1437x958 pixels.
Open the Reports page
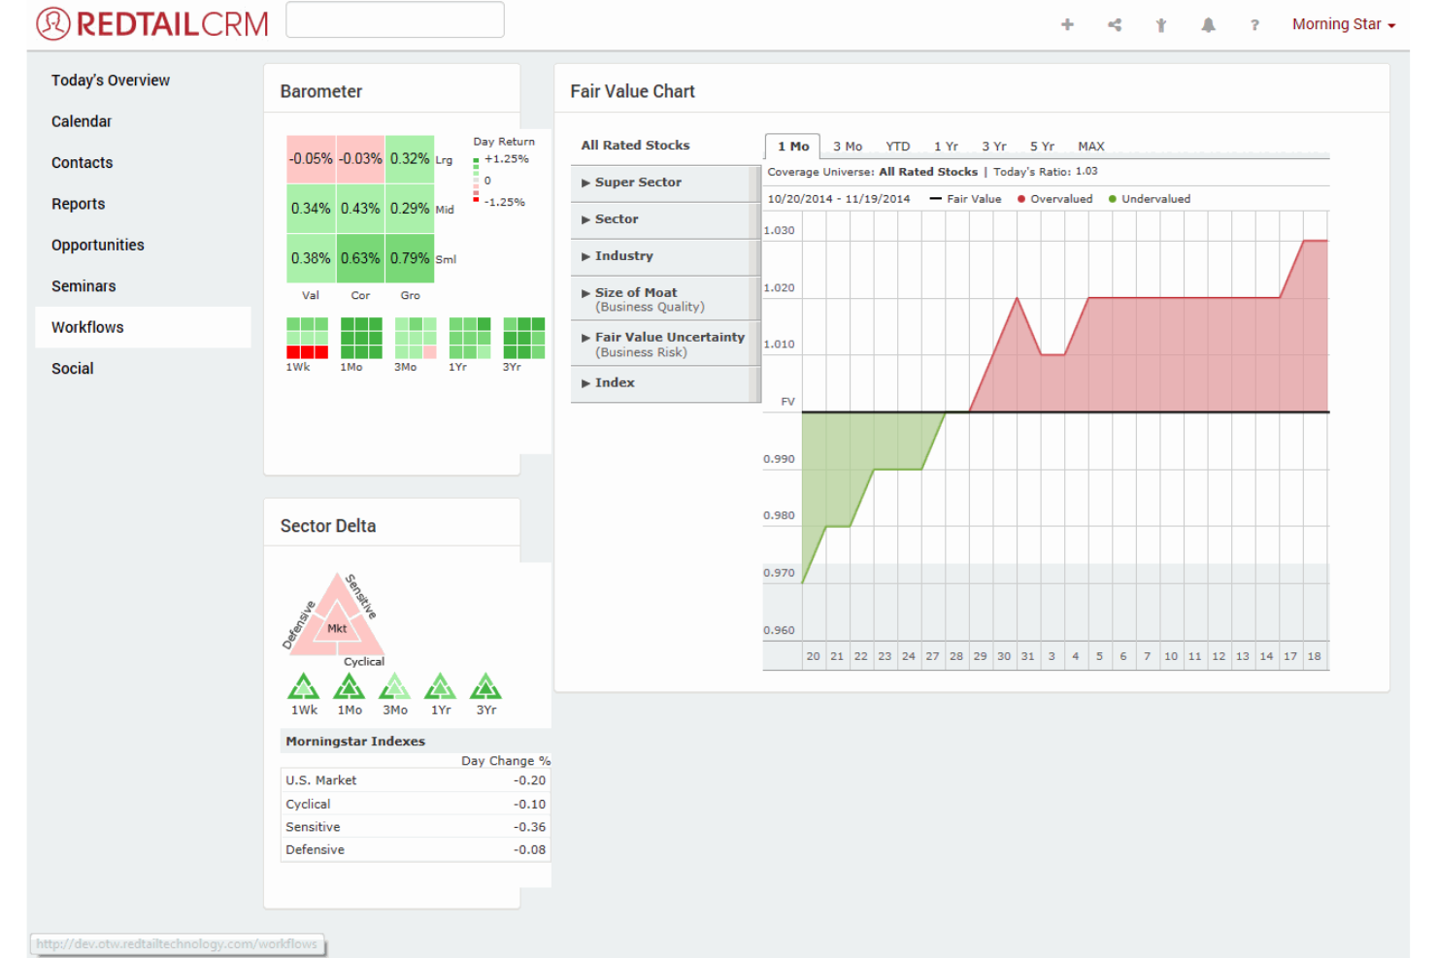tap(78, 204)
